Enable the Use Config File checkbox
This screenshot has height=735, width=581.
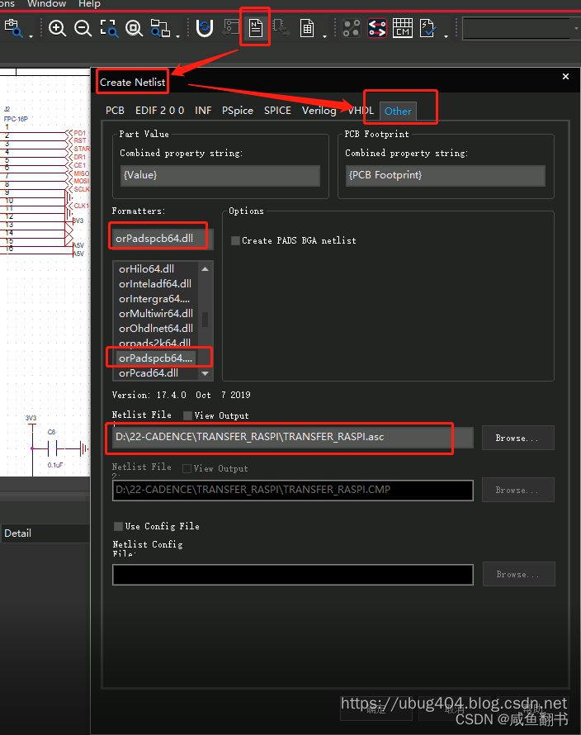coord(118,526)
